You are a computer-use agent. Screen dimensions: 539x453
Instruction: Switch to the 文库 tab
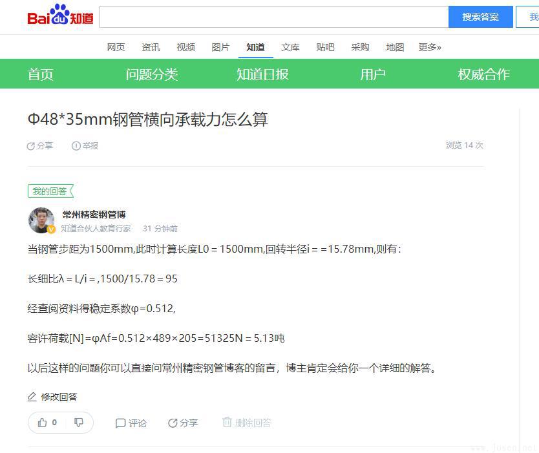tap(290, 47)
